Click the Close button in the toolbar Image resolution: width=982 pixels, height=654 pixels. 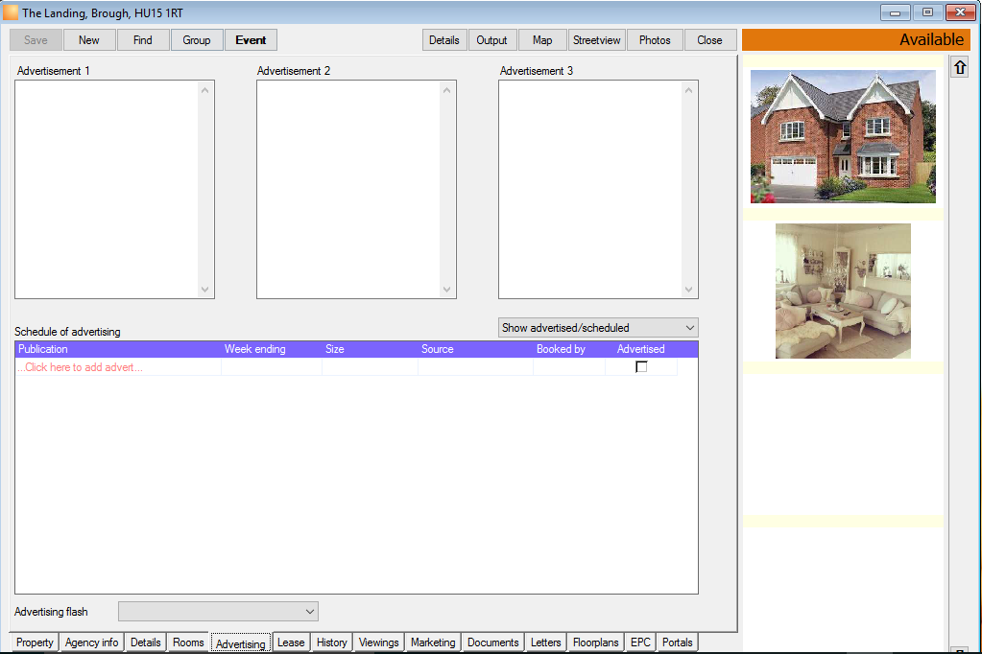[x=709, y=40]
